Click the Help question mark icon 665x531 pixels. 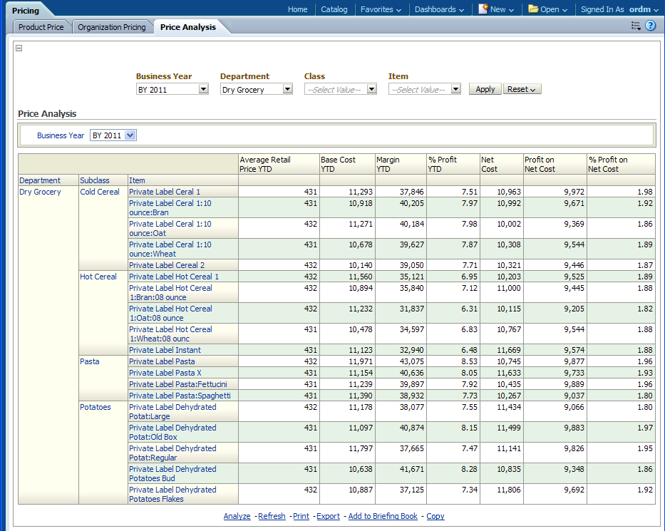(650, 26)
